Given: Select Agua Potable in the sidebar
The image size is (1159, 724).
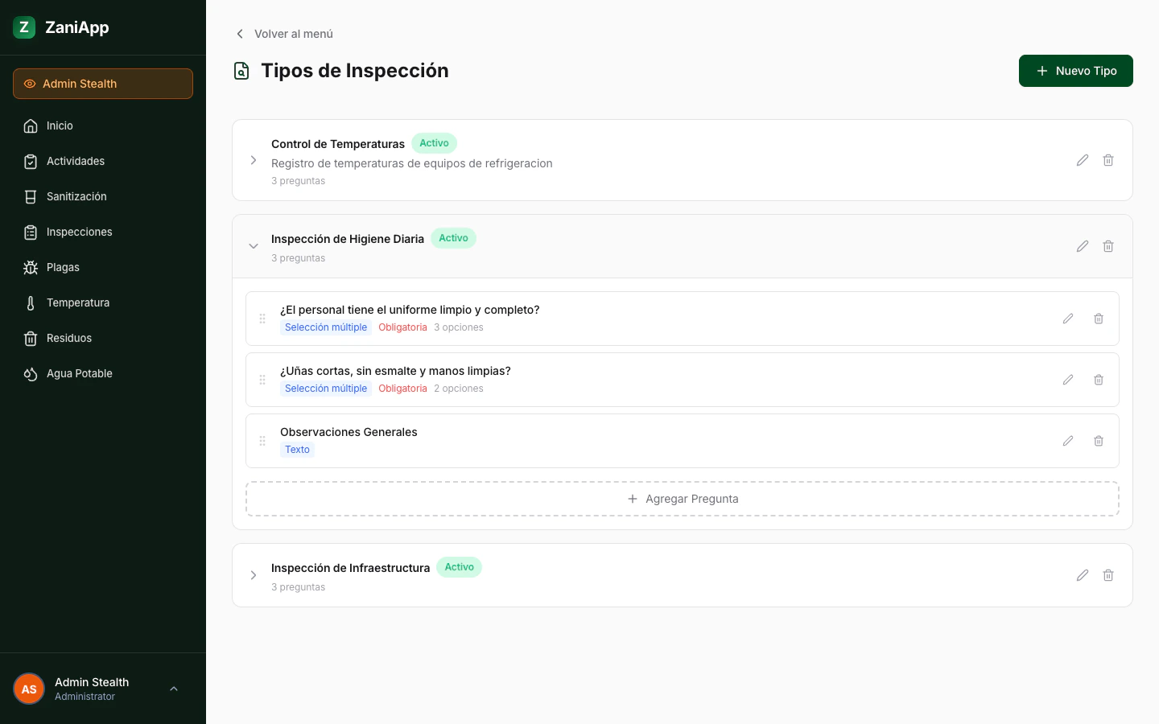Looking at the screenshot, I should (77, 373).
